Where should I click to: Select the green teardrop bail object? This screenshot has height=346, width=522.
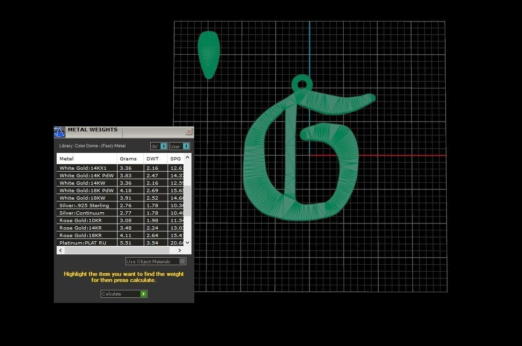[x=209, y=55]
